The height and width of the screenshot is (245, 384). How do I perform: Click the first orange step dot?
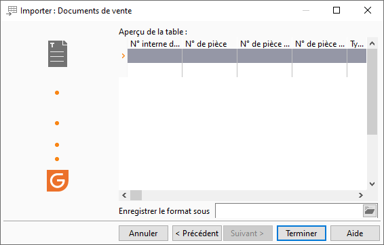coord(57,93)
